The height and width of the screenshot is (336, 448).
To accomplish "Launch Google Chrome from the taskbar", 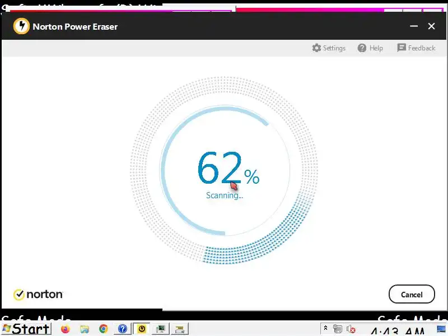I will [x=104, y=329].
